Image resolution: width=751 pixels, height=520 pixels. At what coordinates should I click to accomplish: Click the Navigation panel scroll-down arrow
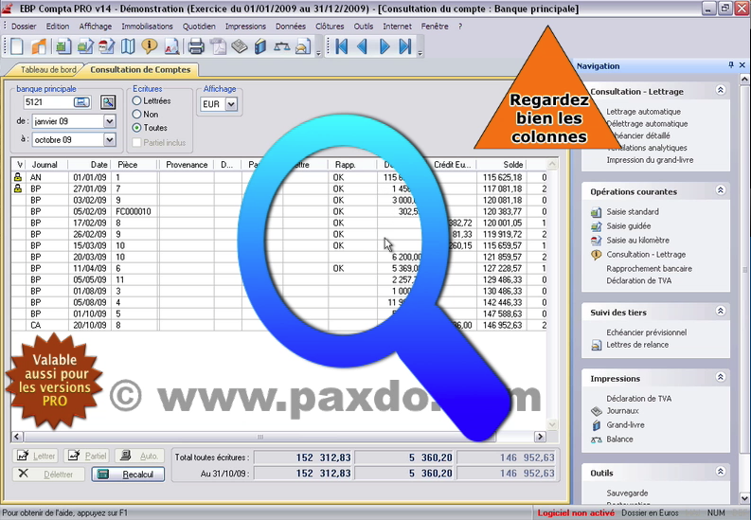click(744, 498)
